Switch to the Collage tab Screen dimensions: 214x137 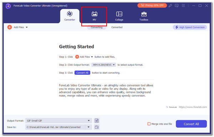point(119,16)
